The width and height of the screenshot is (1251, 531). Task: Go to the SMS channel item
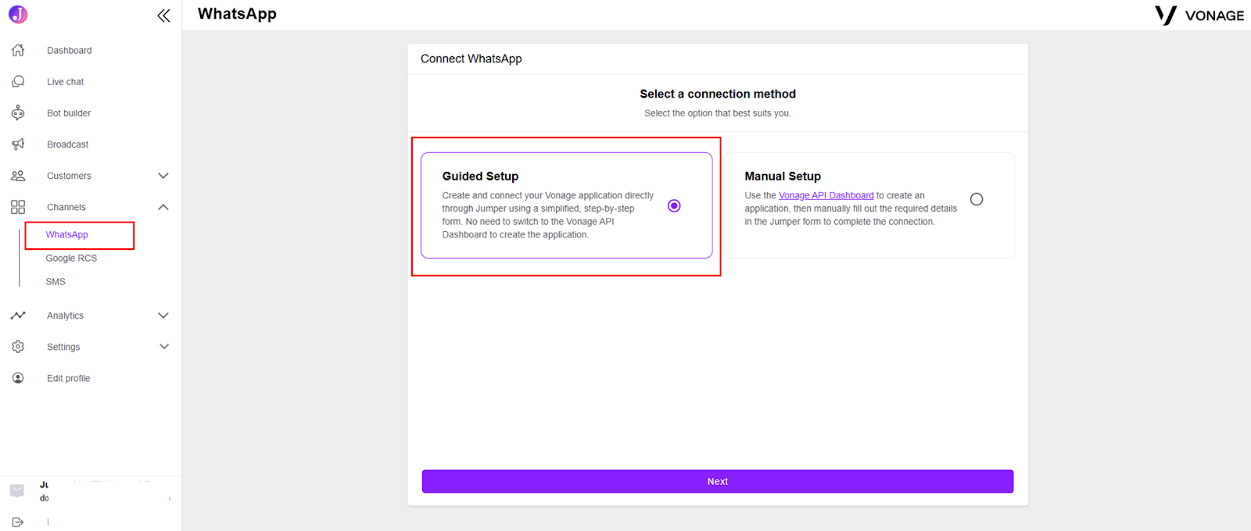click(x=56, y=281)
